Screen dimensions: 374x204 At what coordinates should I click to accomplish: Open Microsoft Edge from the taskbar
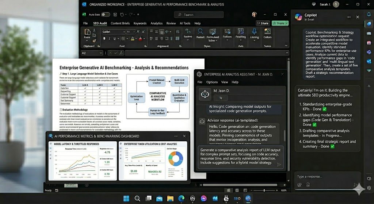click(x=182, y=198)
